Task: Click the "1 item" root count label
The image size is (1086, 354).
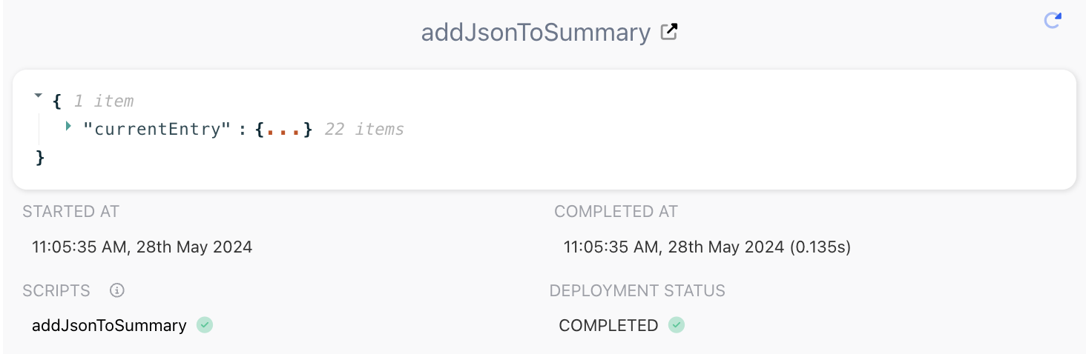Action: [x=104, y=101]
